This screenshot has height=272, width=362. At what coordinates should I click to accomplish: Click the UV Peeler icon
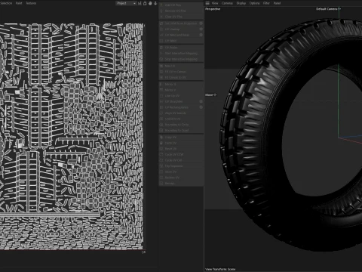pyautogui.click(x=161, y=48)
